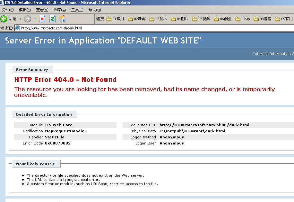Image resolution: width=294 pixels, height=202 pixels.
Task: Click the Requested URL value text
Action: click(x=204, y=125)
